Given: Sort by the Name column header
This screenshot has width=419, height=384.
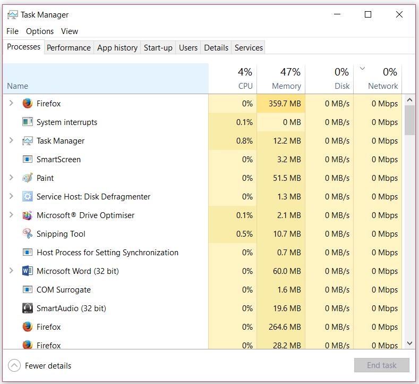Looking at the screenshot, I should coord(106,79).
